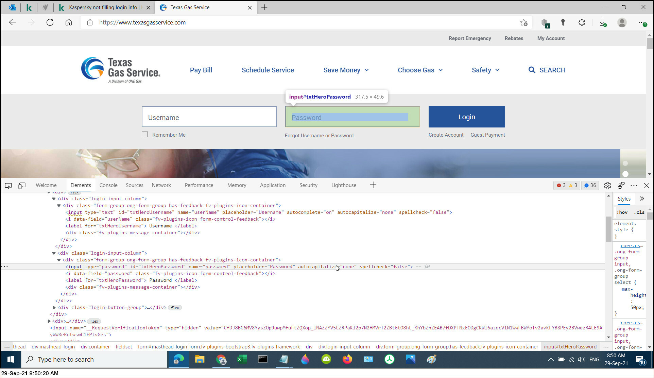Collapse second login-input-column div
This screenshot has height=378, width=654.
[54, 253]
